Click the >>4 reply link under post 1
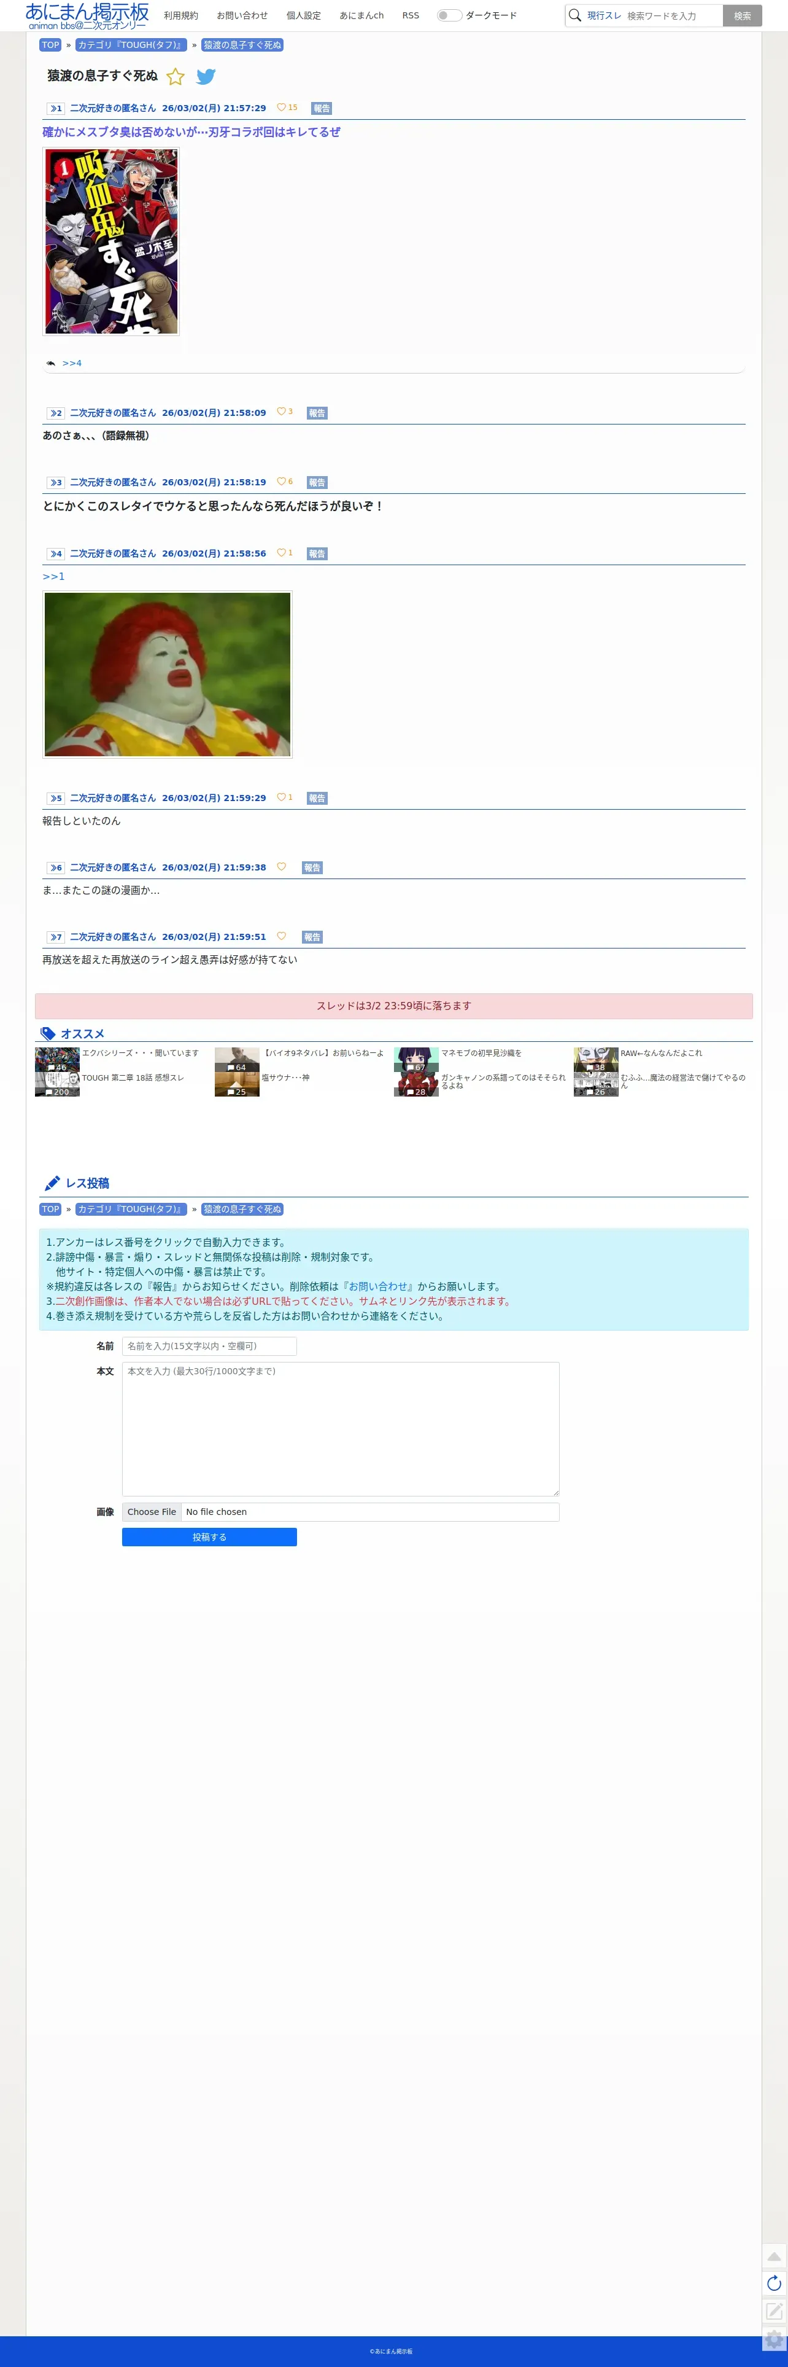 72,364
